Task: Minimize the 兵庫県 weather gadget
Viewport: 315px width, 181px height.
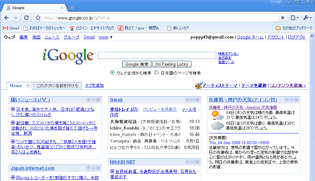Action: coord(291,100)
